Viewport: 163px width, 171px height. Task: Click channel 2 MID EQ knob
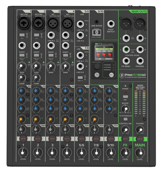point(36,100)
